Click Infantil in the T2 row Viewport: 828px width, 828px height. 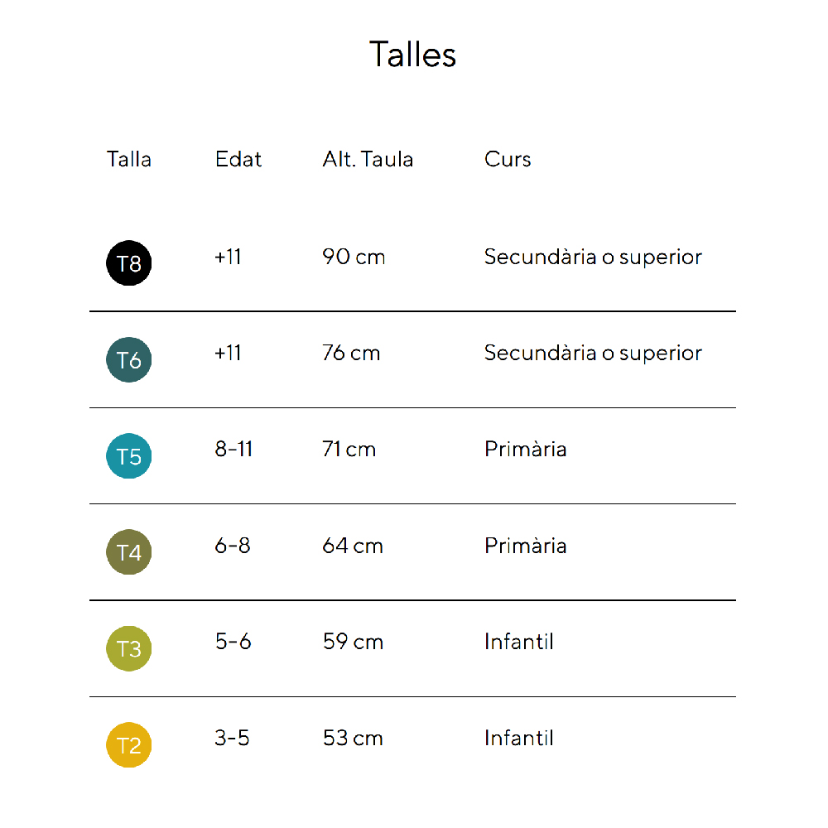519,738
